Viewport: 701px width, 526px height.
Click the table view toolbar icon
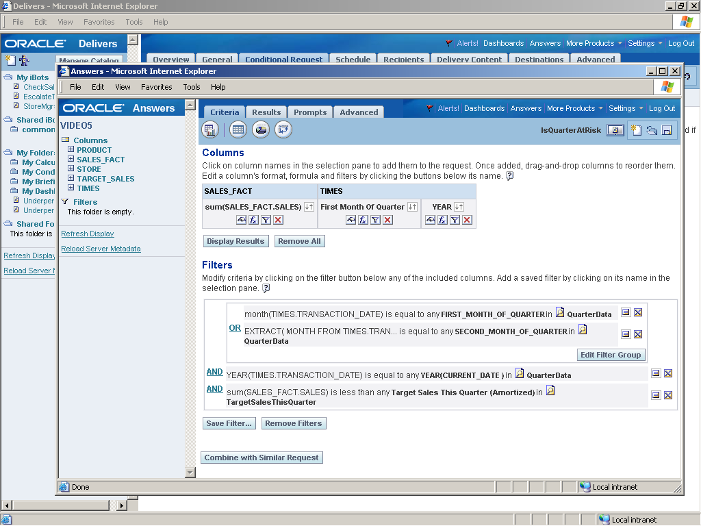click(x=238, y=129)
